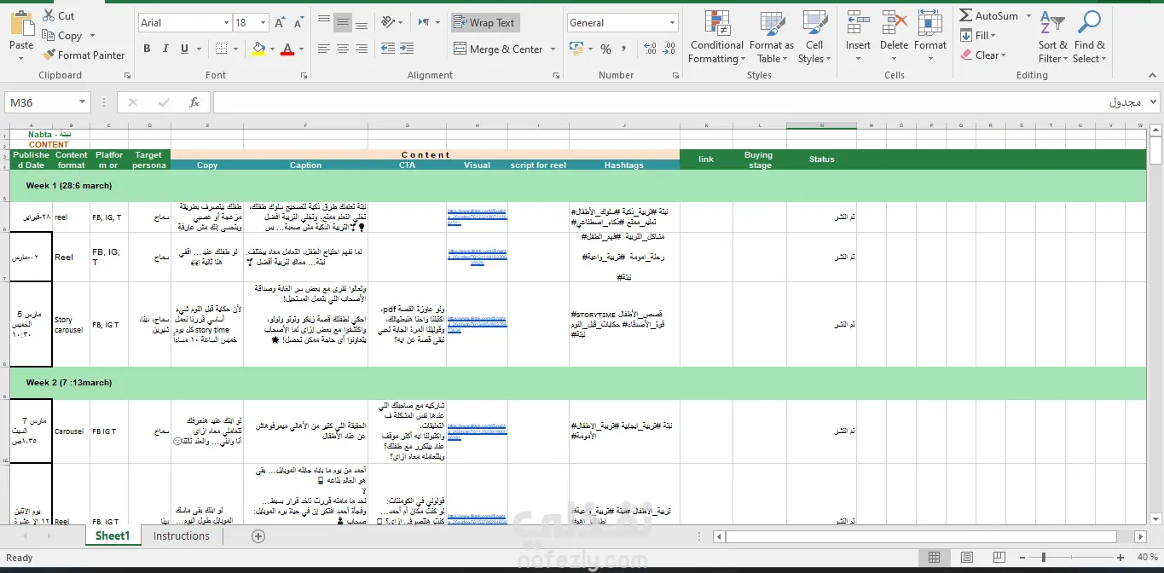Open the Clear eraser menu

pos(984,55)
